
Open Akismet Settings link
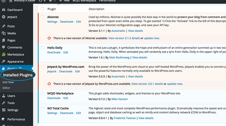coord(52,22)
